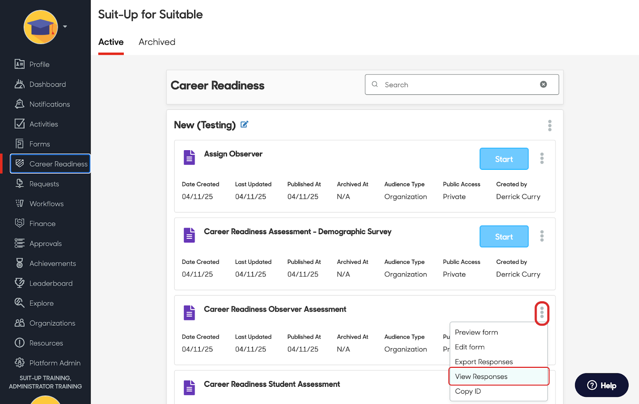Screen dimensions: 639x404
Task: Open Explore in the sidebar
Action: coord(34,303)
